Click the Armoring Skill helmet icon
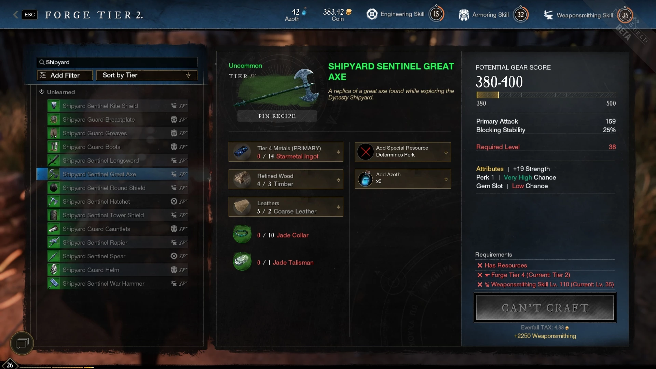The height and width of the screenshot is (369, 656). point(464,15)
